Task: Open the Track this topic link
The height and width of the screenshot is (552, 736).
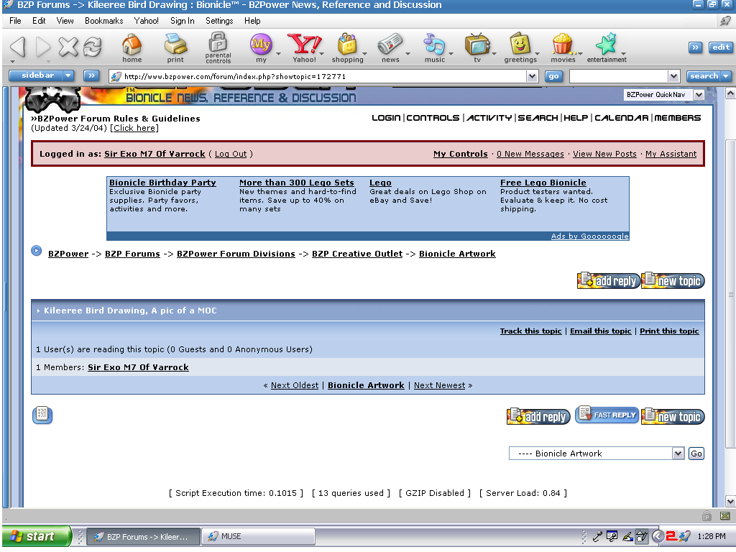Action: click(x=530, y=331)
